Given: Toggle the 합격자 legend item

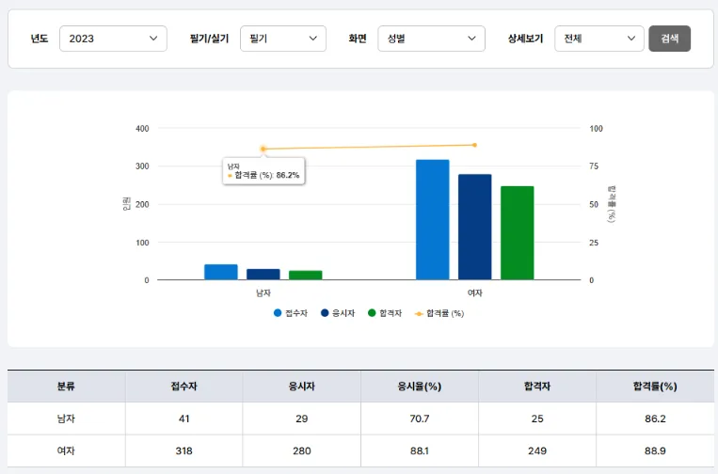Looking at the screenshot, I should (385, 313).
